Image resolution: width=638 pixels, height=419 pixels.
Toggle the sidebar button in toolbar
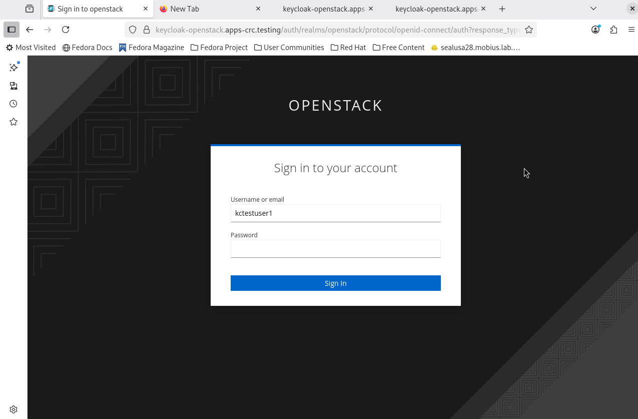[x=12, y=30]
